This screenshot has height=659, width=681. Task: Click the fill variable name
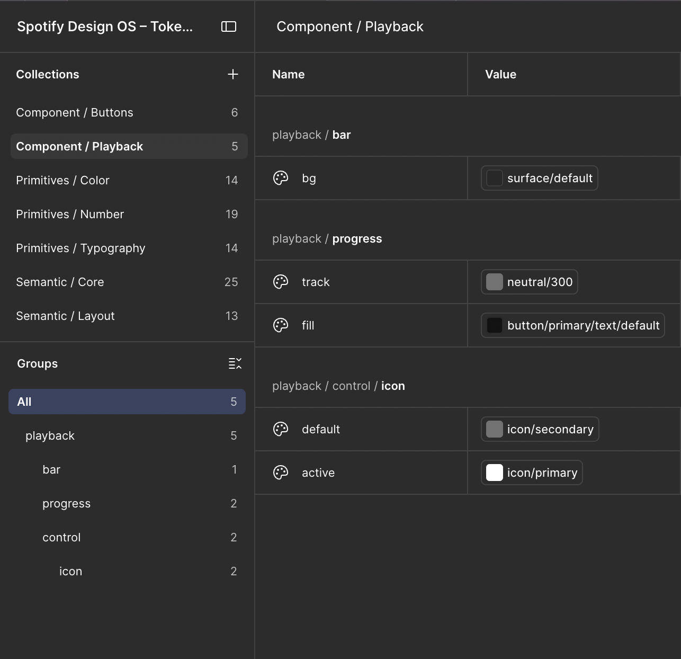pyautogui.click(x=308, y=325)
